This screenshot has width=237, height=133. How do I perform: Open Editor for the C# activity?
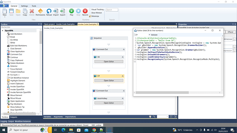pos(109,81)
